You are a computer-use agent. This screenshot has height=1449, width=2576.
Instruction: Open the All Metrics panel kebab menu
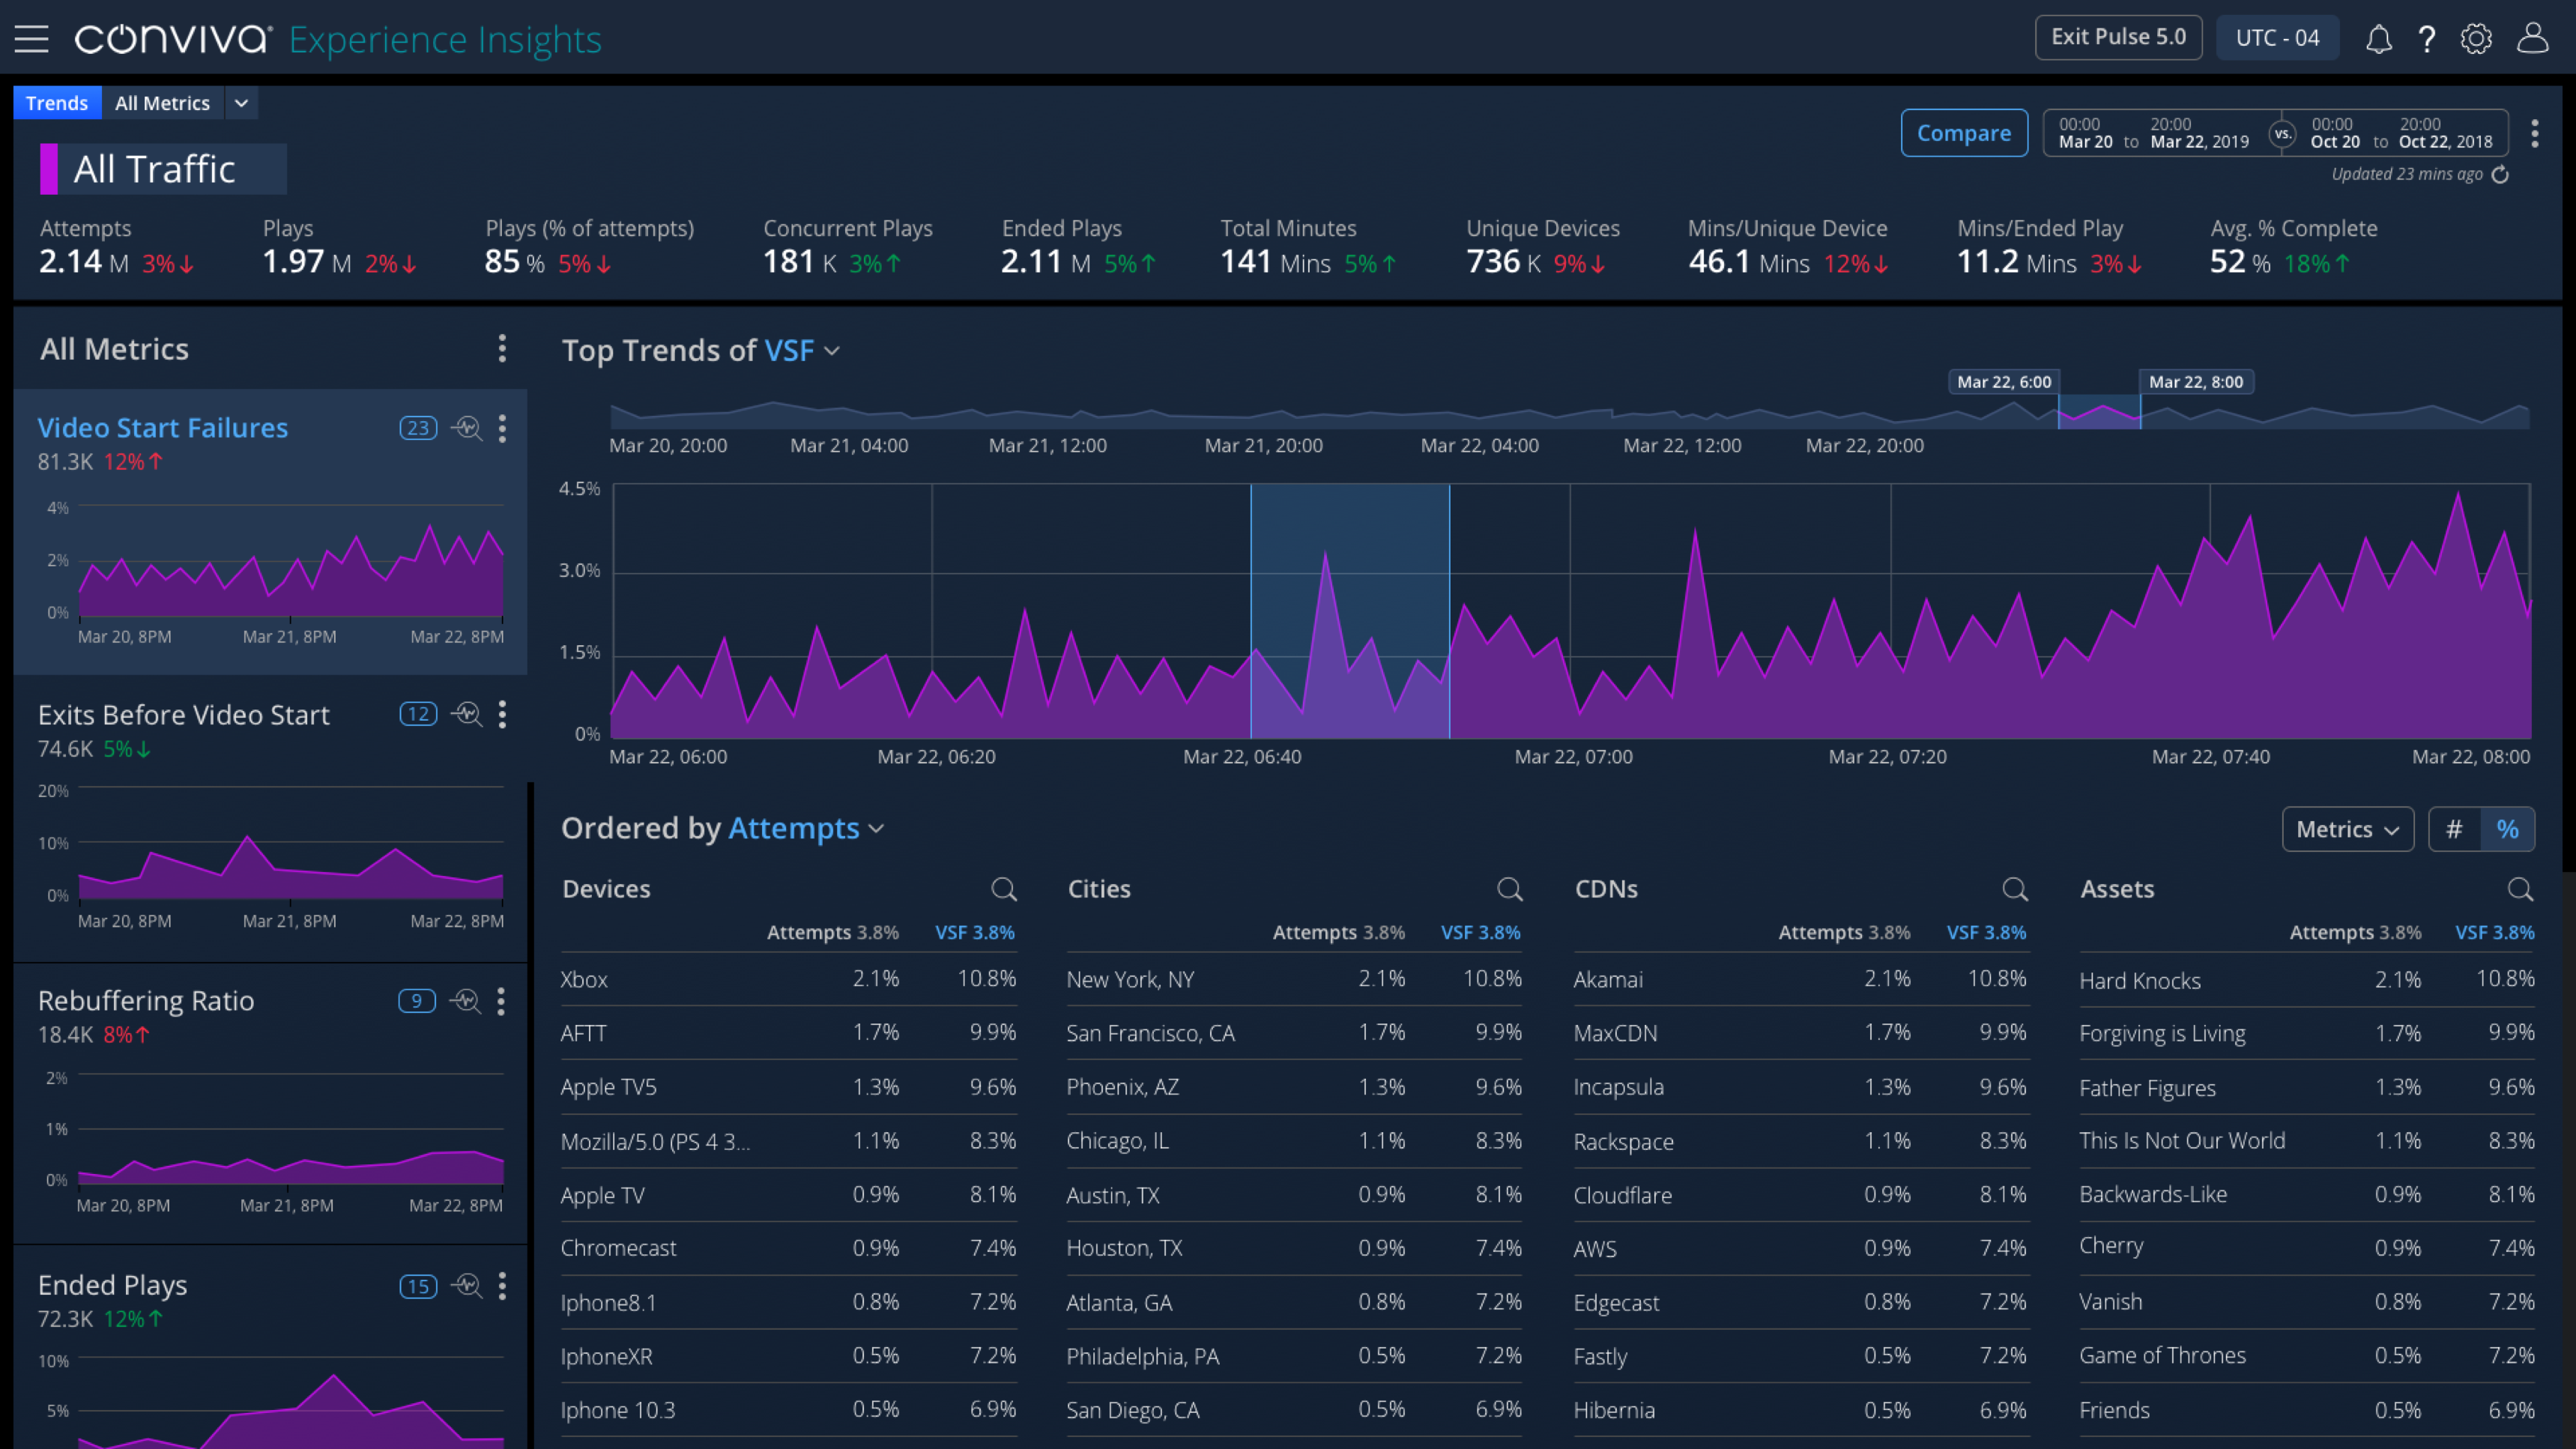click(502, 348)
